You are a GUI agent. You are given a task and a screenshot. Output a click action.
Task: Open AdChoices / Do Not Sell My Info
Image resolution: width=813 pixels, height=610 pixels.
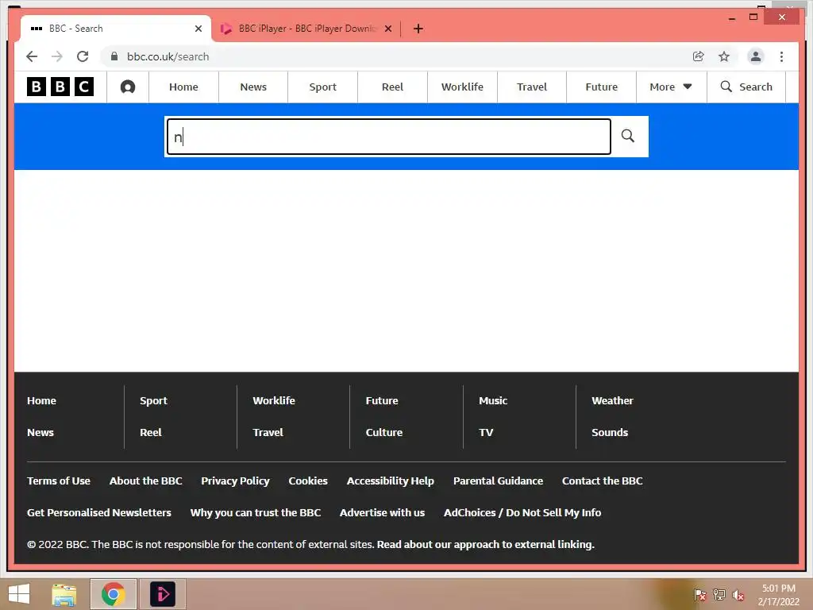522,512
